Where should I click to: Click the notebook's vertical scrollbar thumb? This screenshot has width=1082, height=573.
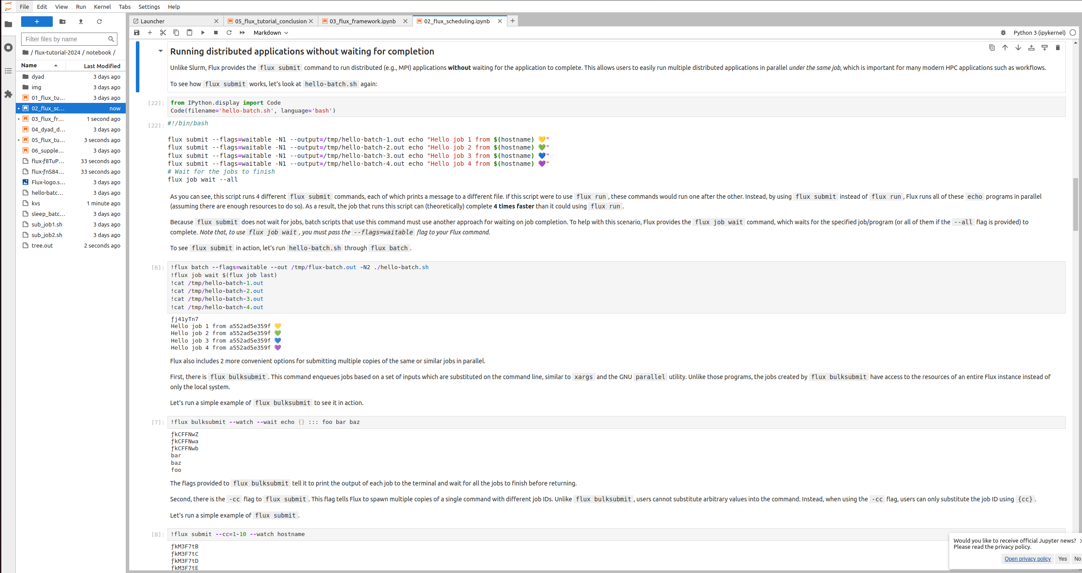tap(1075, 204)
